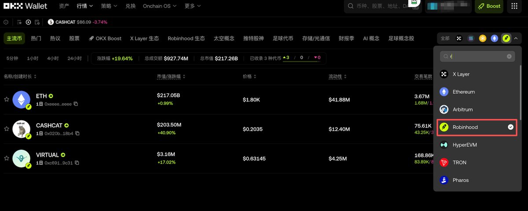Clear the chain search field text
The image size is (528, 211).
509,56
